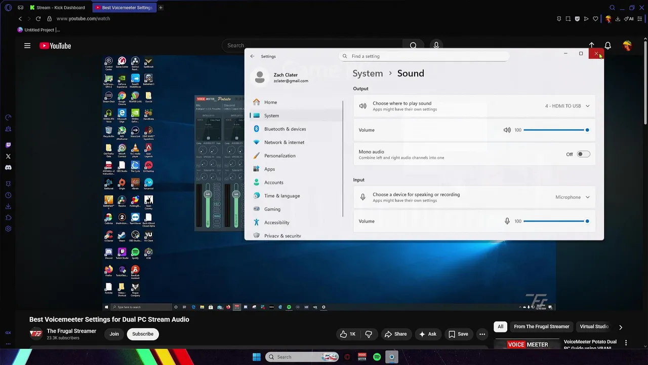Open options for VoiceMeeter Potato recommended video
Viewport: 648px width, 365px height.
(626, 343)
